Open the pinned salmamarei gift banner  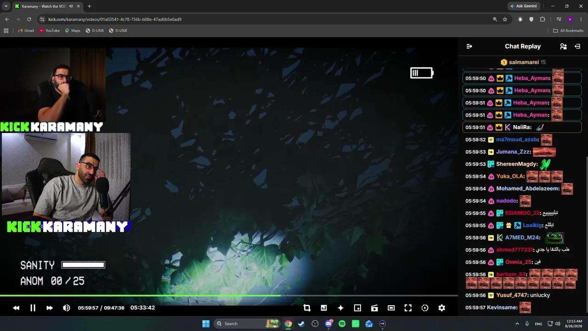point(523,62)
